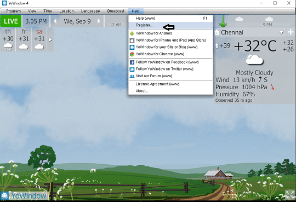Screen dimensions: 296x202
Task: Select Friday +31 forecast tile
Action: [24, 39]
